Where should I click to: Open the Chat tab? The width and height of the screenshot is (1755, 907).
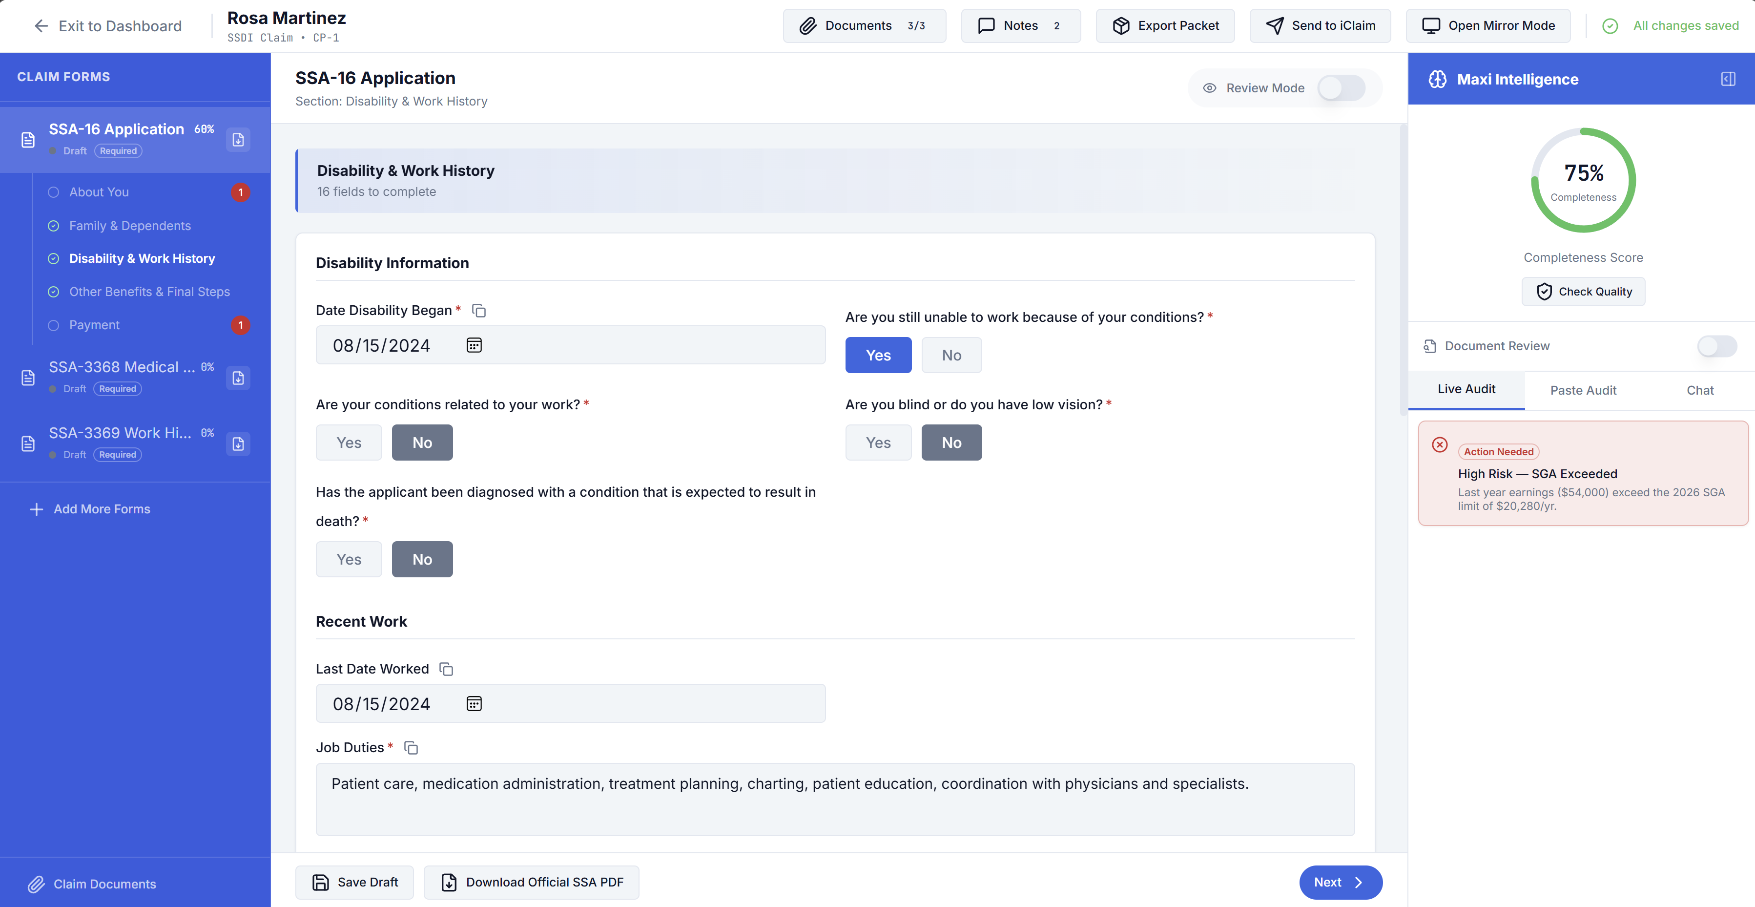coord(1700,390)
